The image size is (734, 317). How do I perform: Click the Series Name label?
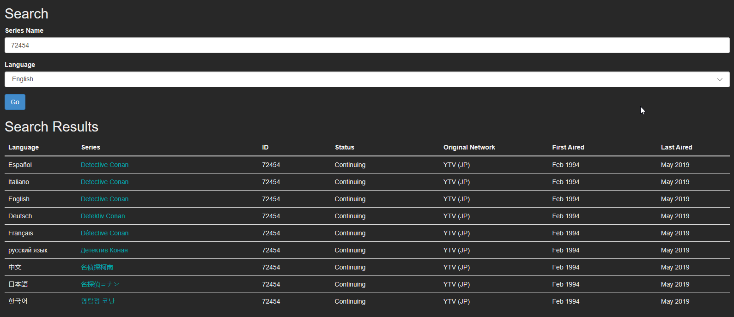[x=24, y=30]
